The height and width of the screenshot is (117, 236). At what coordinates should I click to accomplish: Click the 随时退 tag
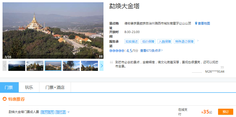(61, 112)
